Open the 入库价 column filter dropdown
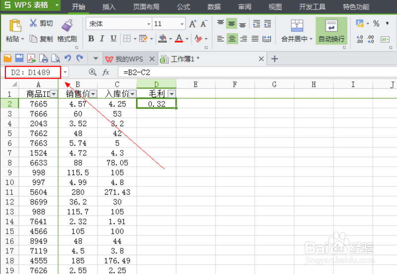Screen dimensions: 397x274 pyautogui.click(x=132, y=94)
